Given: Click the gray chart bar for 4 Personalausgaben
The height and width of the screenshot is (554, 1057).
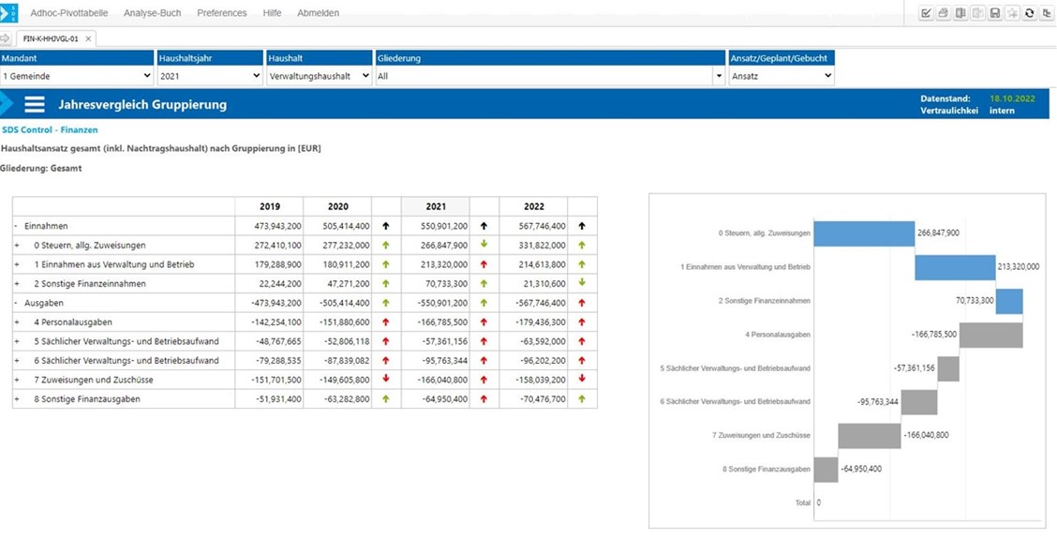Looking at the screenshot, I should pos(991,335).
